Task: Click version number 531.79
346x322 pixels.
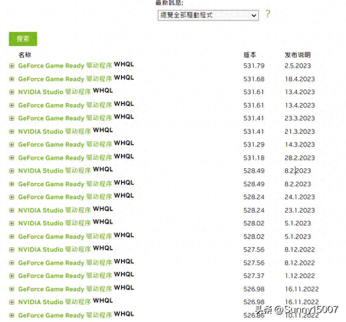Action: click(x=254, y=66)
